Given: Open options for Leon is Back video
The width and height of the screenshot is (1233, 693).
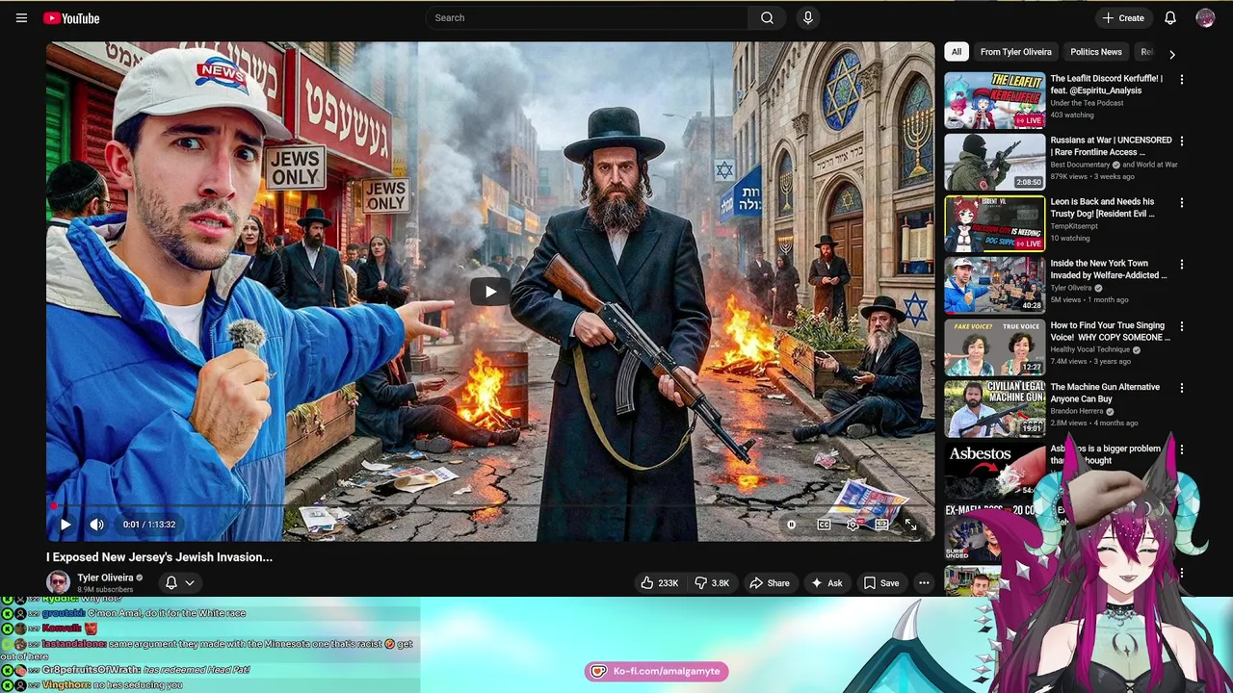Looking at the screenshot, I should 1182,202.
